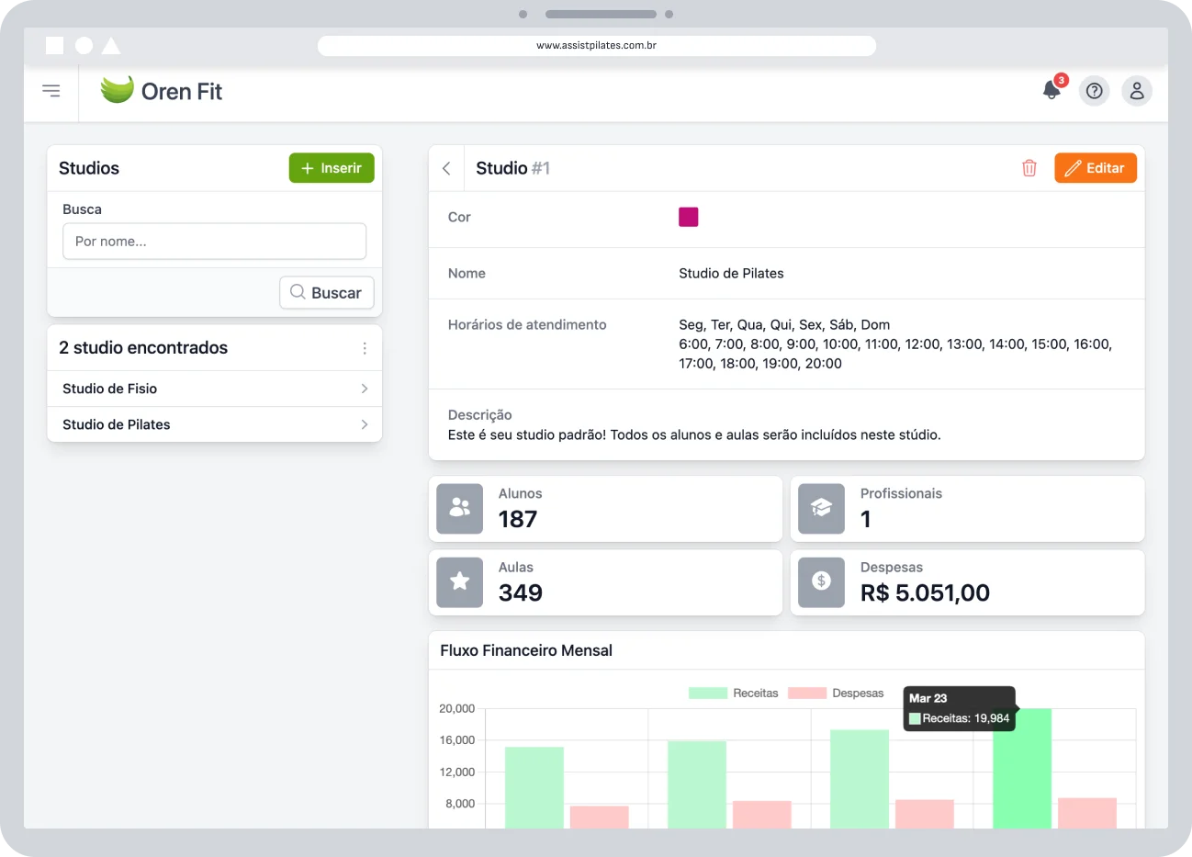Click the Oren Fit brand name
The image size is (1192, 857).
(x=182, y=91)
